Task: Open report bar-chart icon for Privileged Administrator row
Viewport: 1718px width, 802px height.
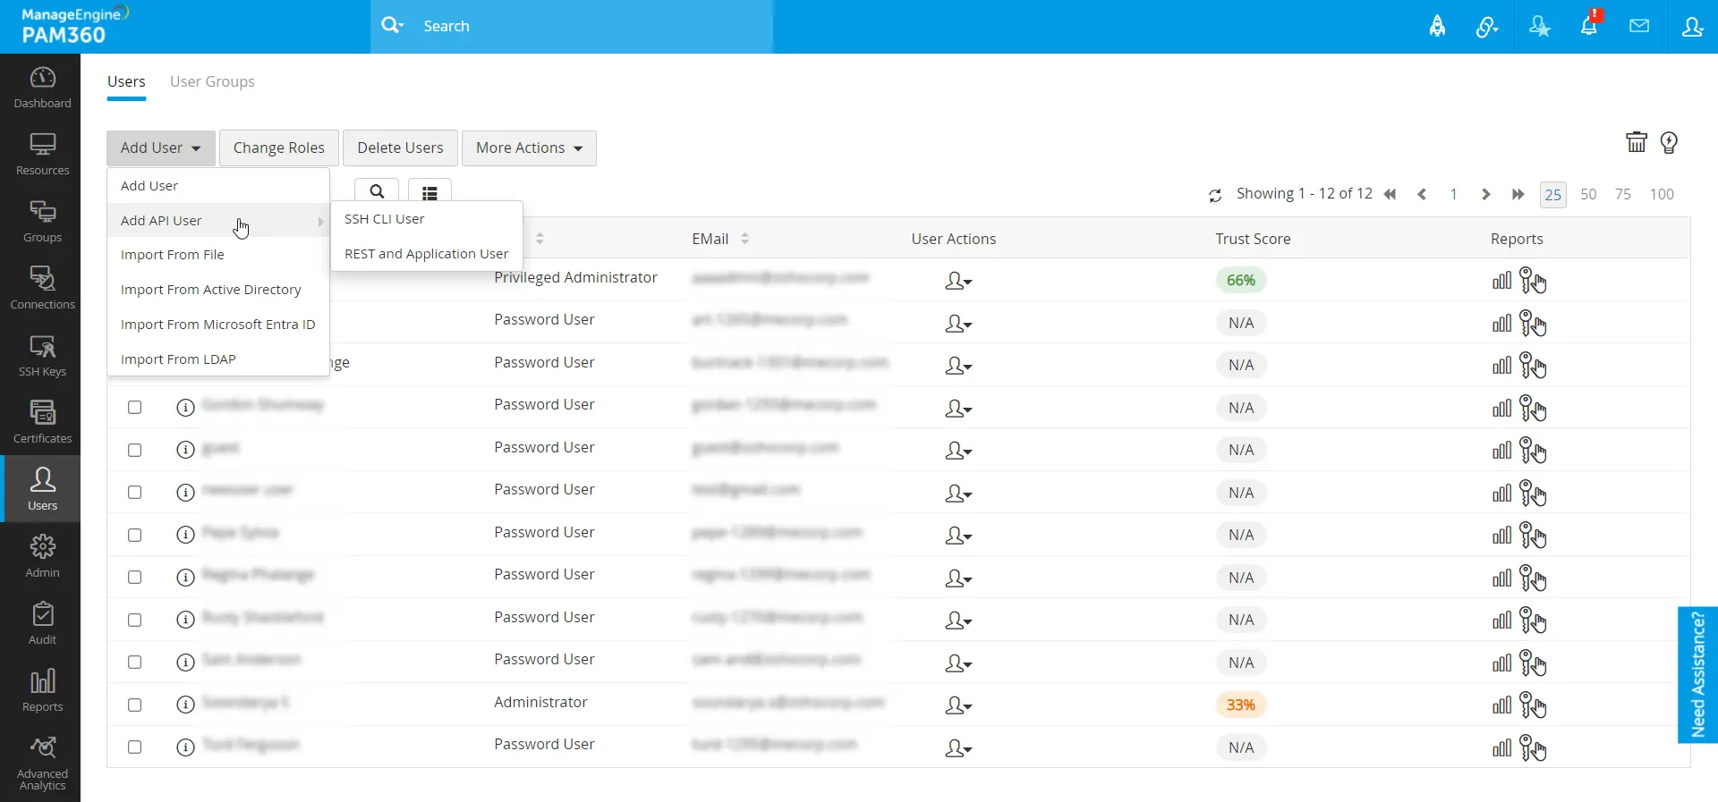Action: click(1501, 281)
